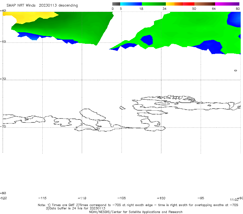Image resolution: width=243 pixels, height=214 pixels.
Task: Click the latitude label '-65'
Action: [3, 42]
